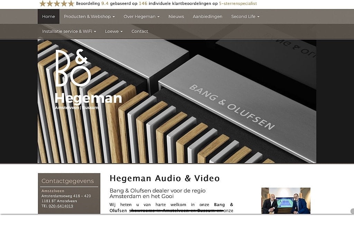
Task: Go to the Nieuws page
Action: [x=176, y=17]
